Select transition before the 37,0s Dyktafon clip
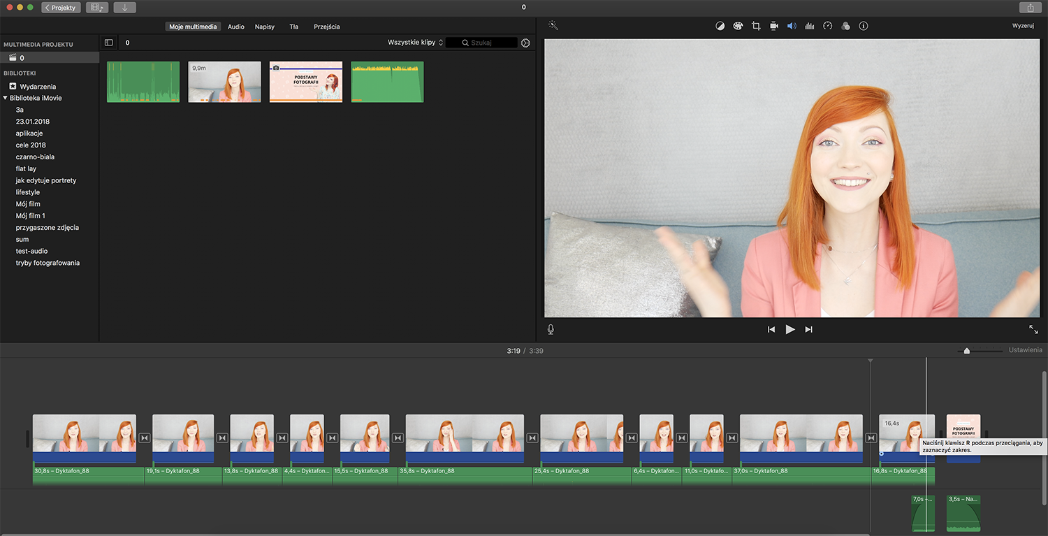This screenshot has height=536, width=1048. tap(732, 438)
